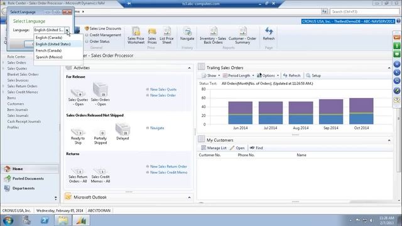Open the List Price Sheet report
The height and width of the screenshot is (226, 402).
pyautogui.click(x=166, y=35)
